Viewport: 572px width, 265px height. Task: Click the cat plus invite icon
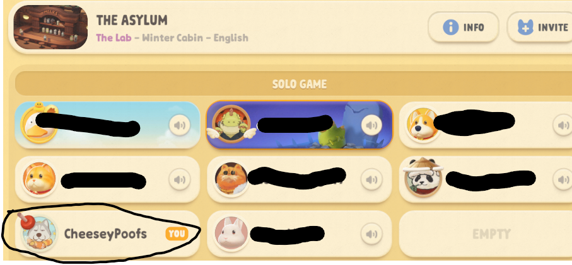click(x=525, y=27)
